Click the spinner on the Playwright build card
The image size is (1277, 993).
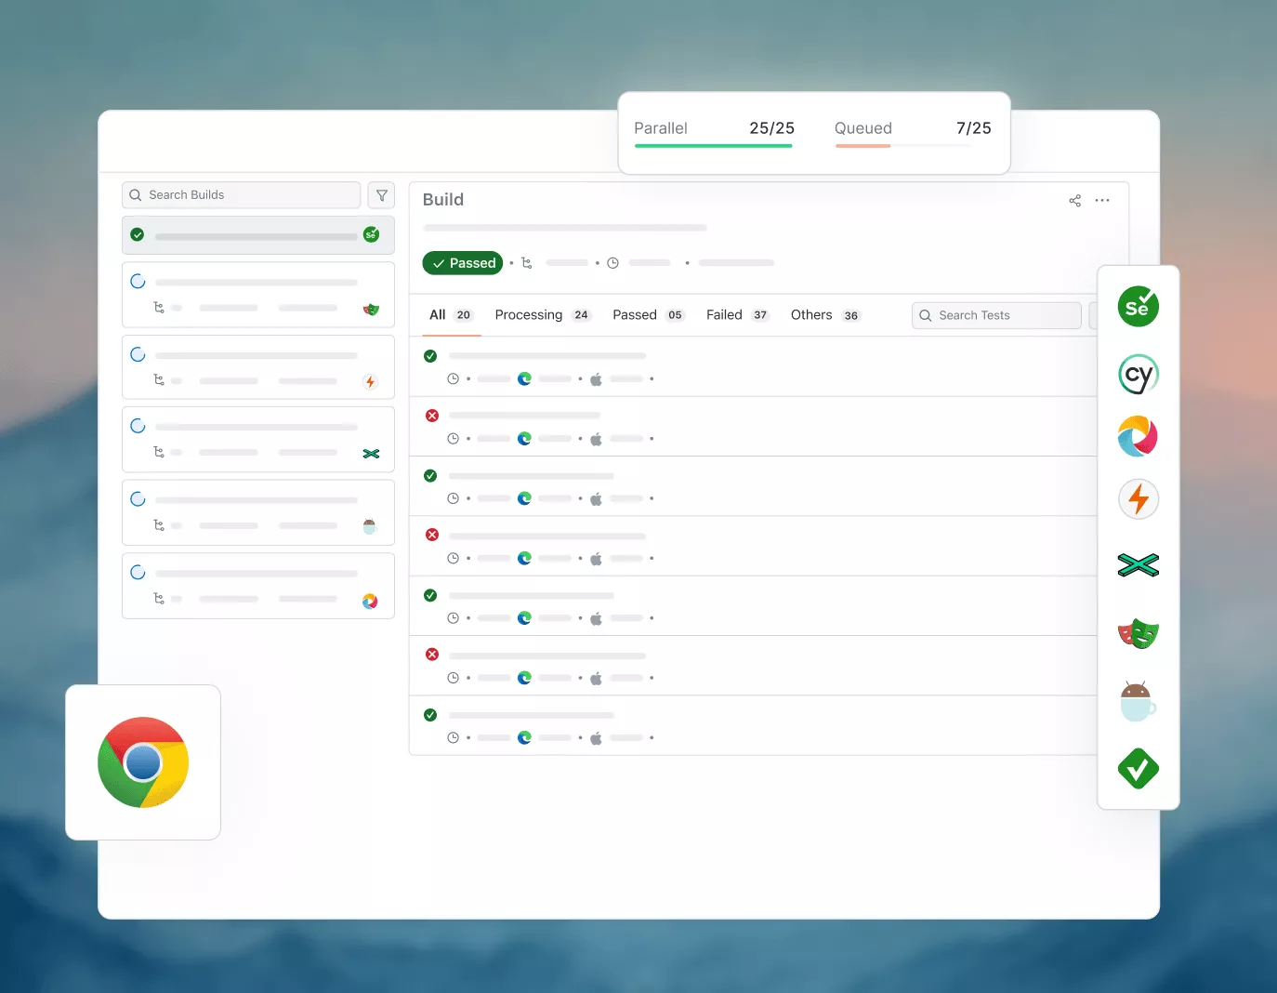138,282
